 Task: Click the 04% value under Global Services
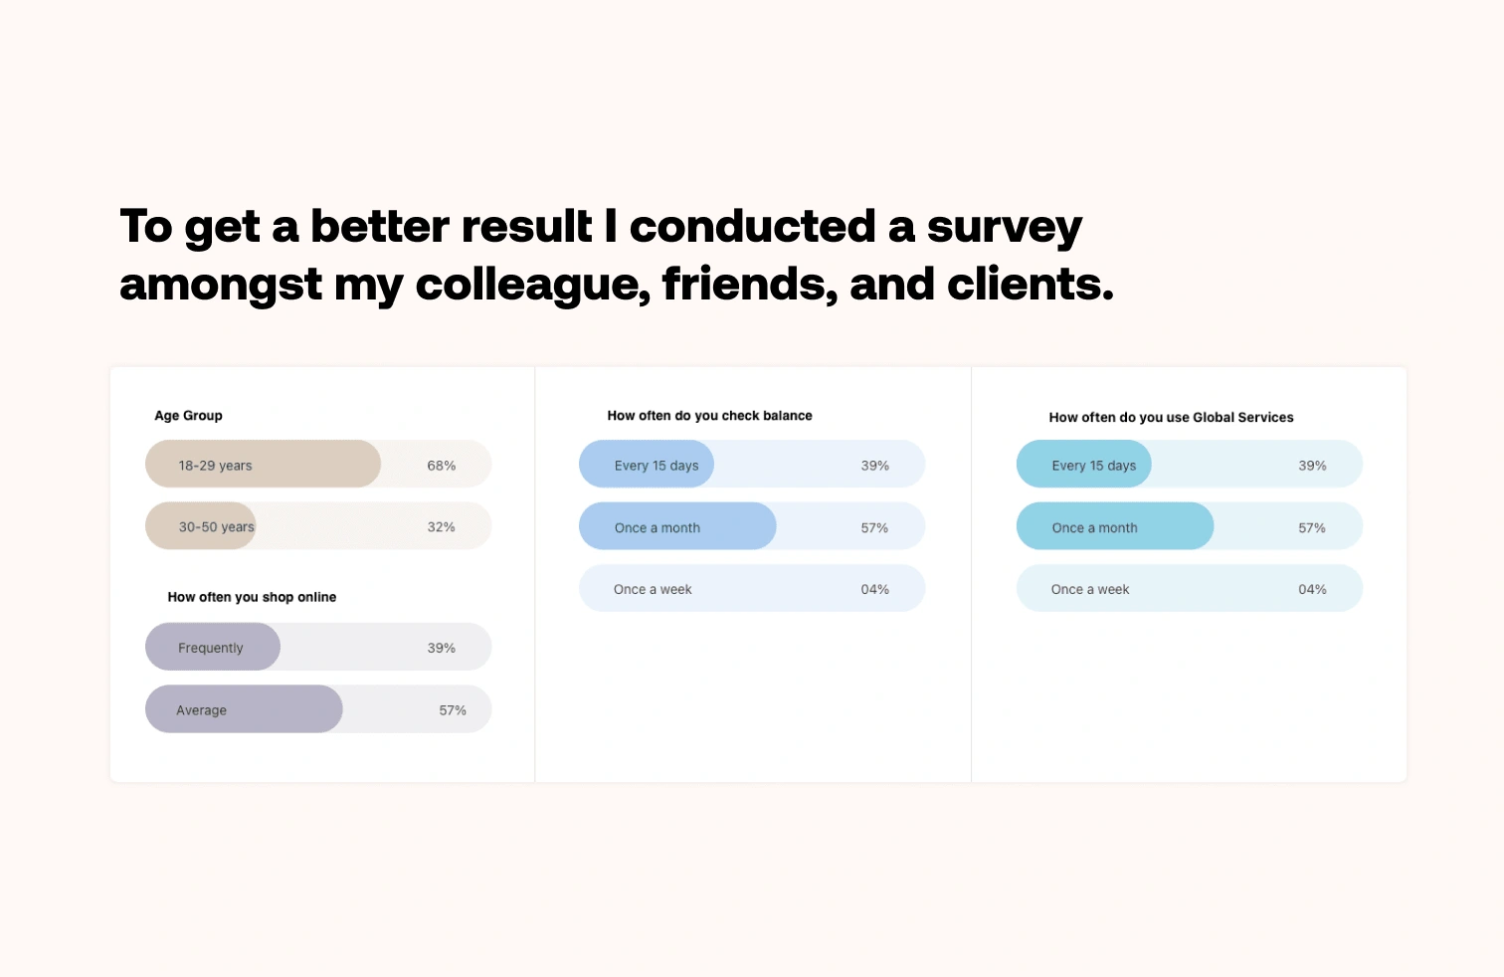[x=1312, y=589]
